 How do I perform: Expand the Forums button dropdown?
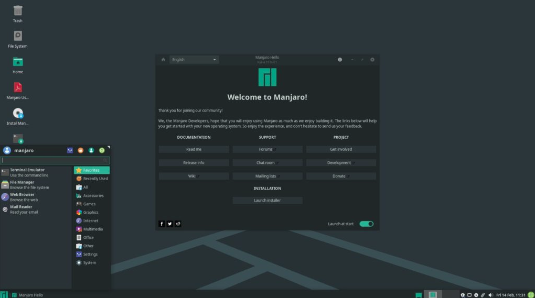(267, 149)
